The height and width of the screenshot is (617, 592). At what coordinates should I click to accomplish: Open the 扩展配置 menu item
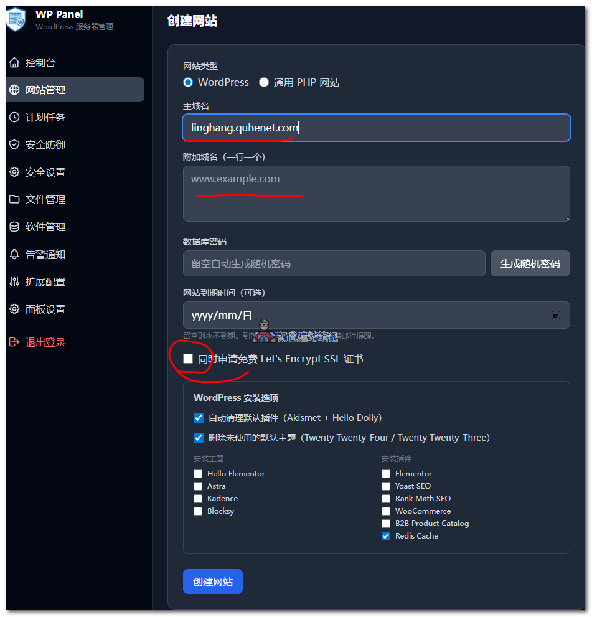[x=75, y=282]
